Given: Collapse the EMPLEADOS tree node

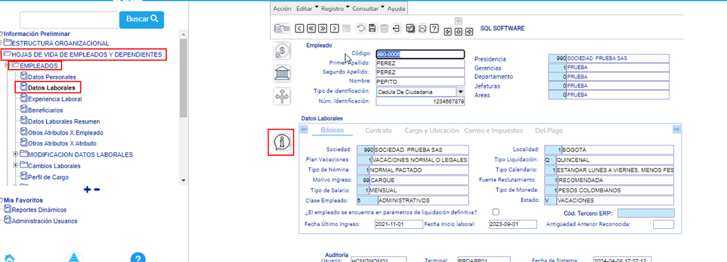Looking at the screenshot, I should [8, 65].
